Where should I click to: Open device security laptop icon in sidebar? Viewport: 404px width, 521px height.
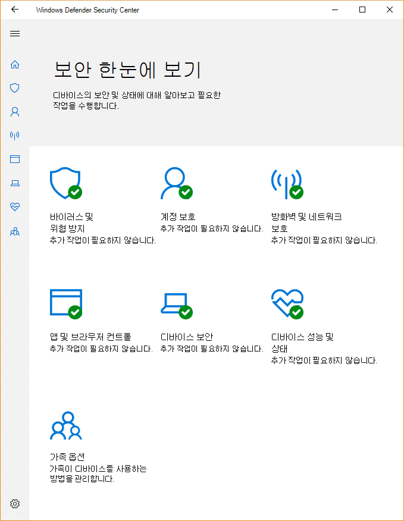point(15,183)
